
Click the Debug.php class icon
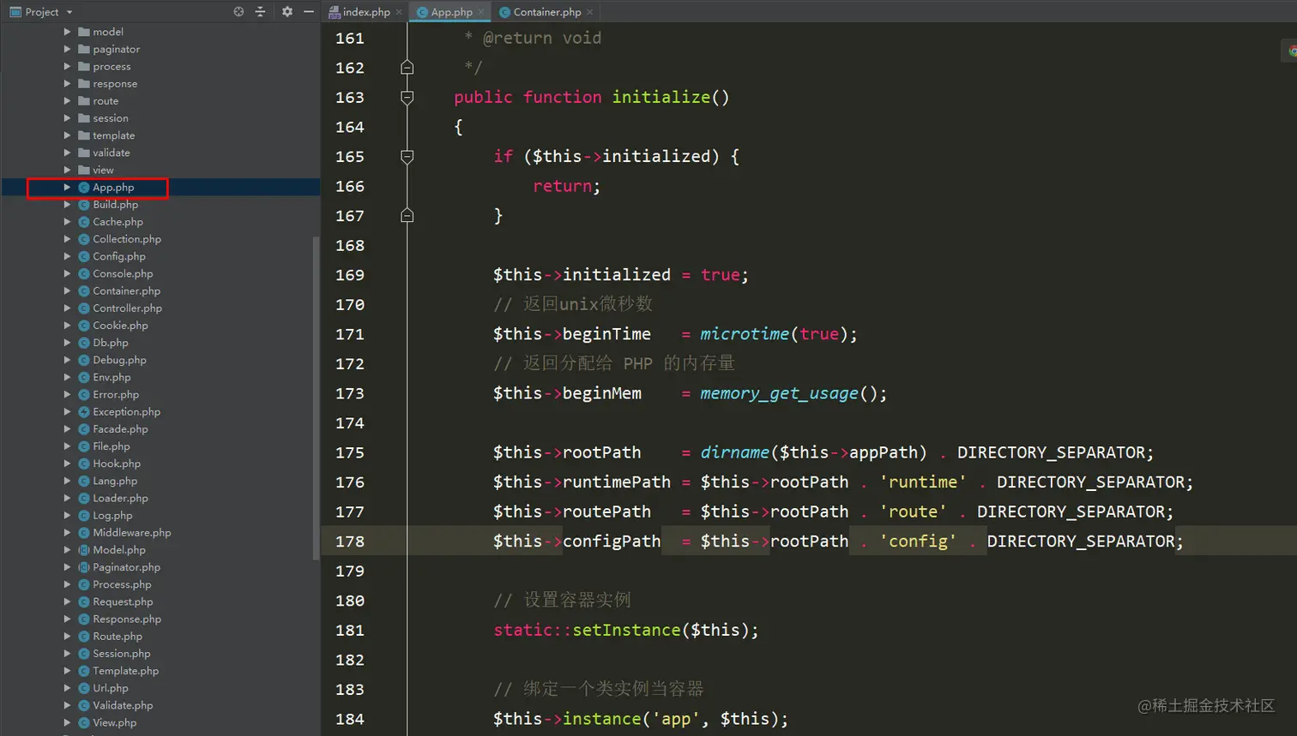pyautogui.click(x=84, y=360)
